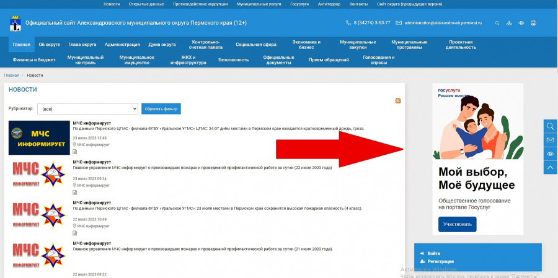Screen dimensions: 558x278
Task: Open Контакты in the top bar
Action: coord(359,4)
